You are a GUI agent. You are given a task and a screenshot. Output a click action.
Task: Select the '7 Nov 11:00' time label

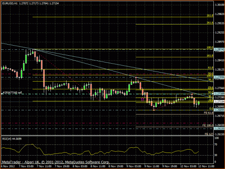click(x=44, y=166)
